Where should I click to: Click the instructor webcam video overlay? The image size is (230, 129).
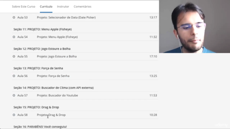pos(194,27)
